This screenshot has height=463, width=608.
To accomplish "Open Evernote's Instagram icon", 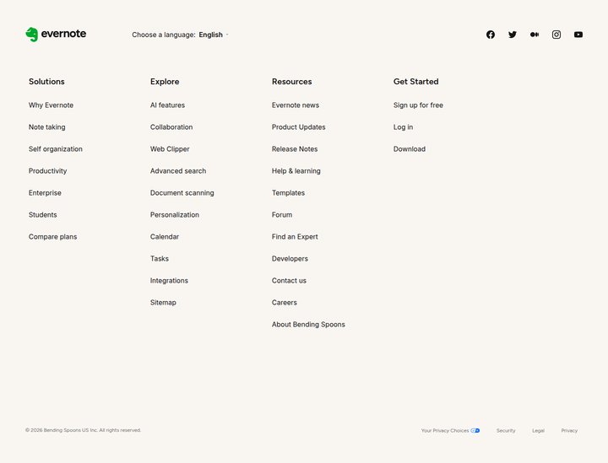I will [x=556, y=35].
